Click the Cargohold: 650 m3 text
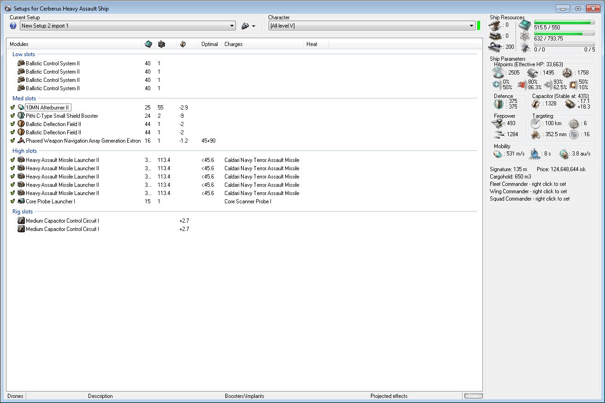605x403 pixels. [x=511, y=177]
